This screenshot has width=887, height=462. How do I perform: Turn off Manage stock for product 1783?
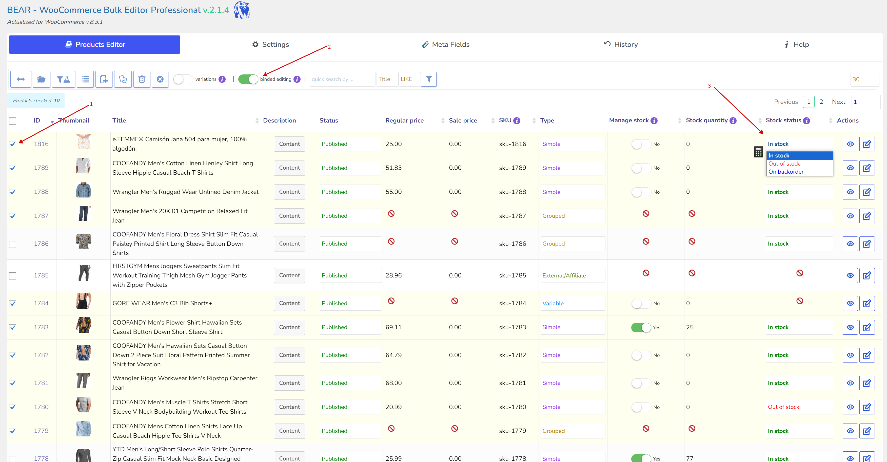point(641,327)
